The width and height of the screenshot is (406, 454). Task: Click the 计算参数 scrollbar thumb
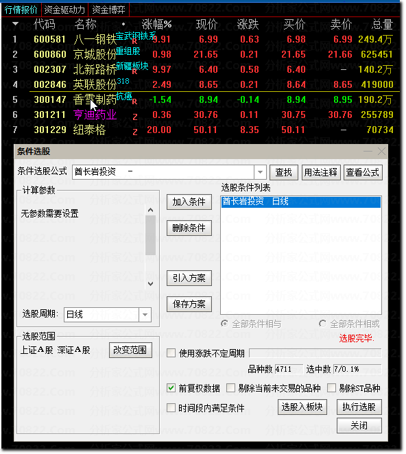coord(150,235)
